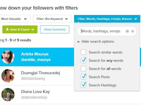Open Duangjai Tivasuradej's profile picture
This screenshot has width=141, height=106.
8,76
